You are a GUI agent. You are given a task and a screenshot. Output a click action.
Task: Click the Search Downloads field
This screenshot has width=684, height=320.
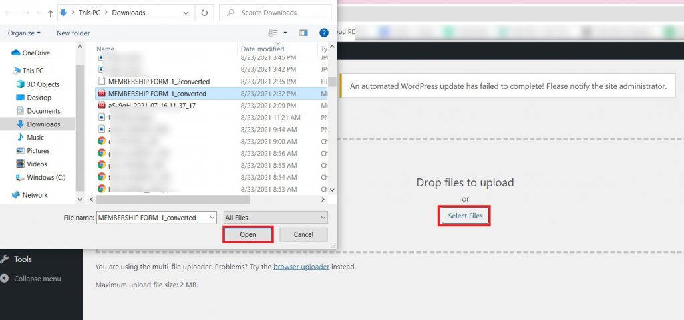pyautogui.click(x=275, y=13)
